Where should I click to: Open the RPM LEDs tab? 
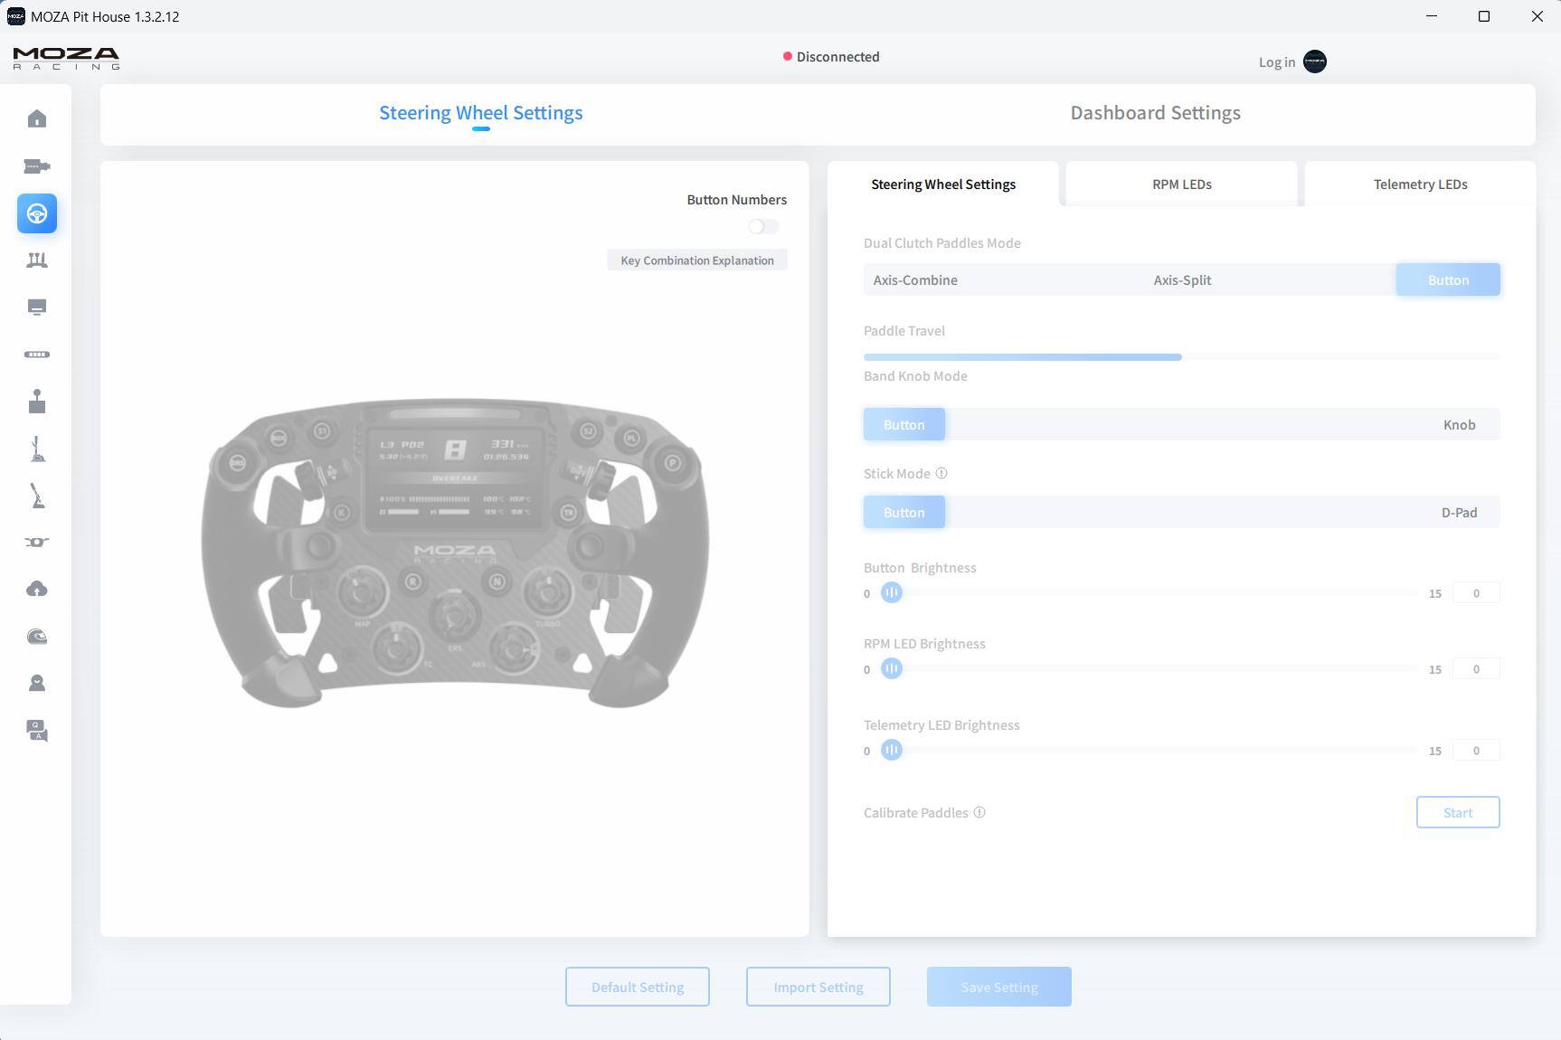tap(1181, 184)
